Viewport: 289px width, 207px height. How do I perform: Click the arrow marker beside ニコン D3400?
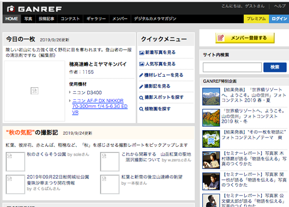click(x=70, y=92)
